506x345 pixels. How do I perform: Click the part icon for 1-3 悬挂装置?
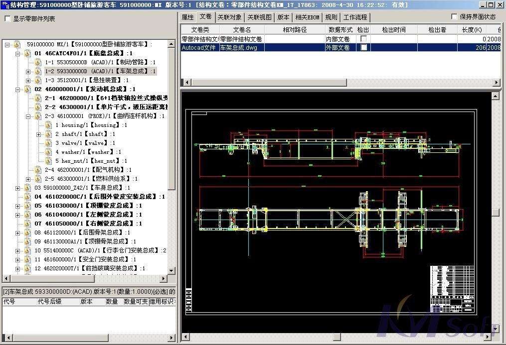pyautogui.click(x=38, y=80)
